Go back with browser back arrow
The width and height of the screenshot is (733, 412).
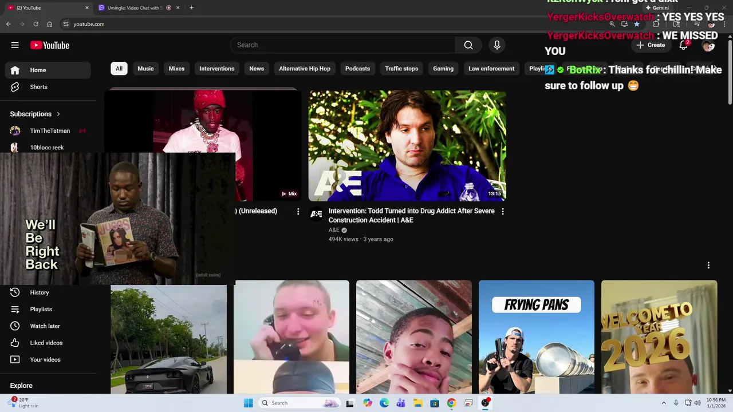9,24
